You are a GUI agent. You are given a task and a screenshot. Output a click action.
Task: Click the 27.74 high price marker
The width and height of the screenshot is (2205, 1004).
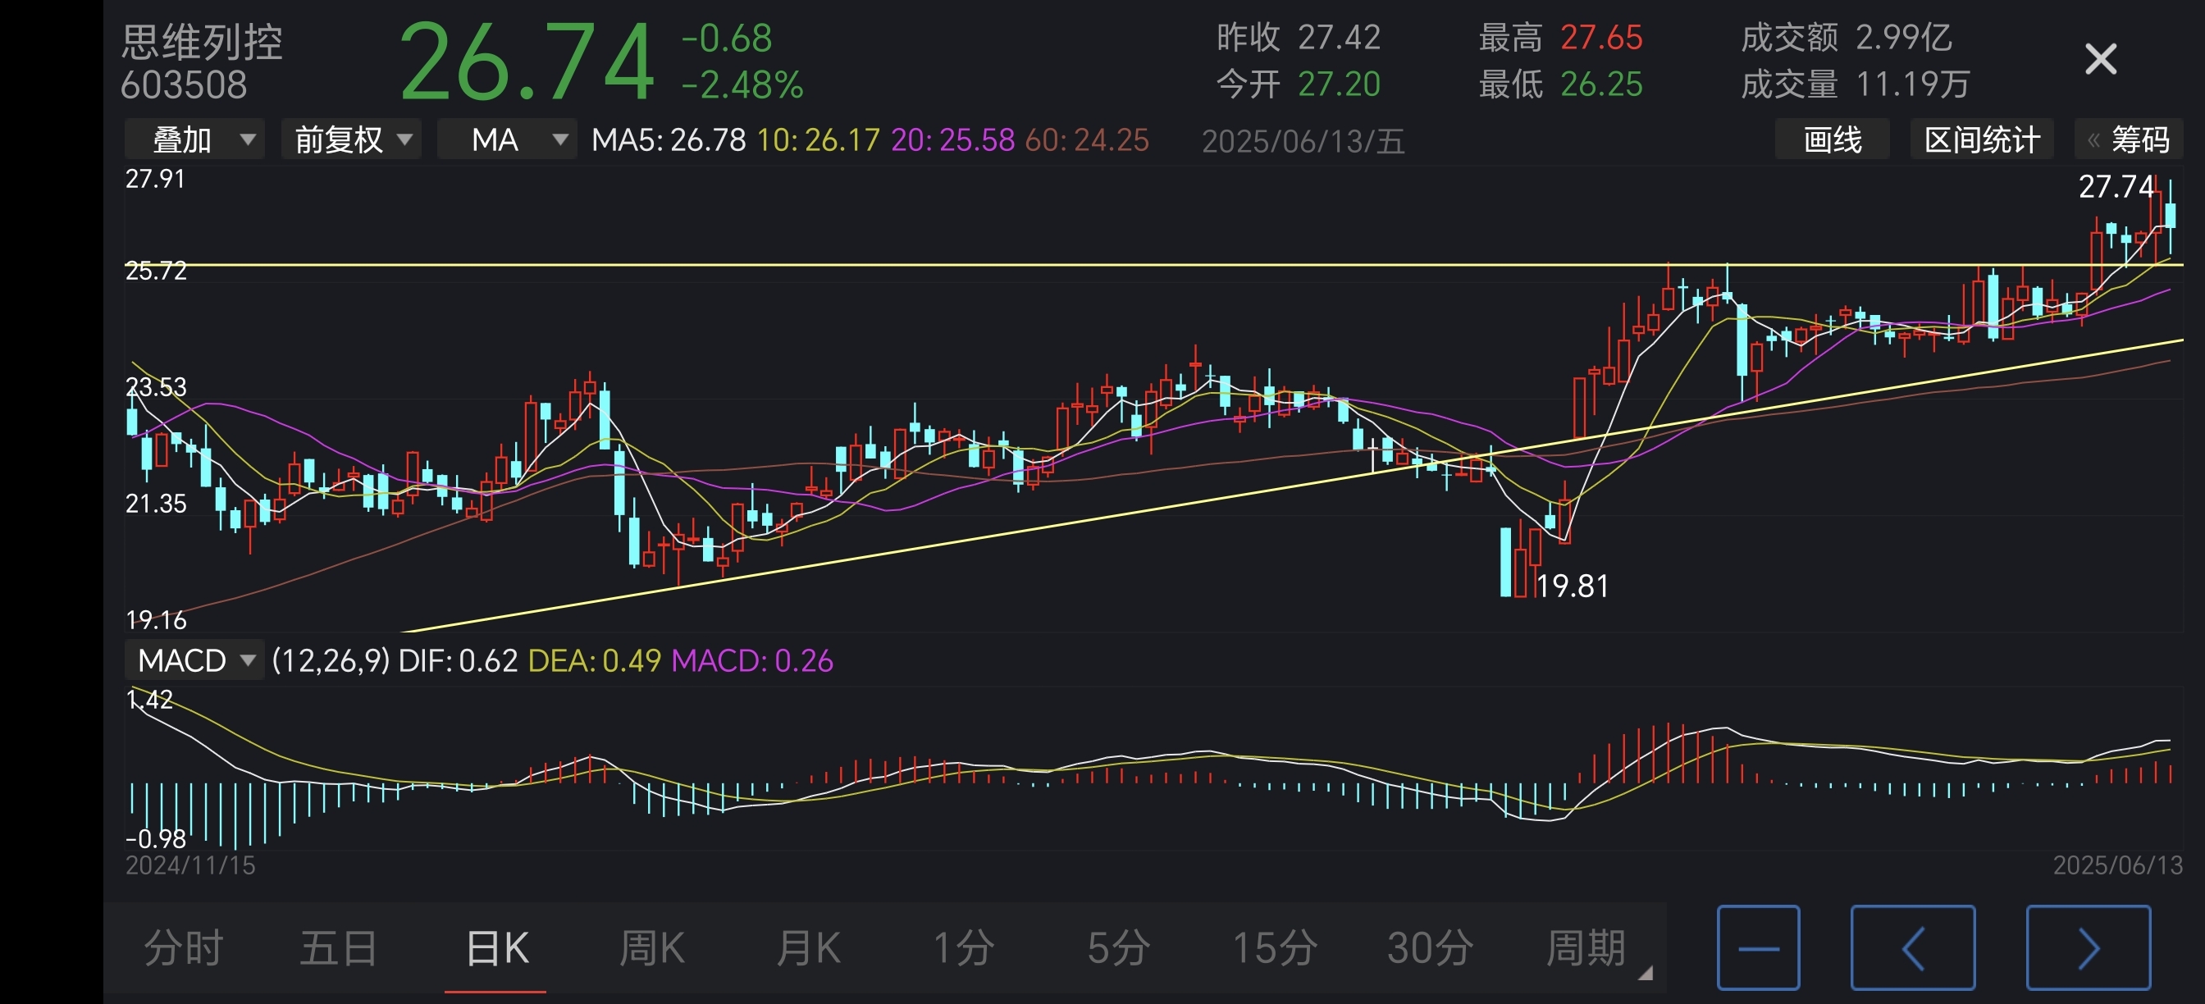click(x=2116, y=186)
